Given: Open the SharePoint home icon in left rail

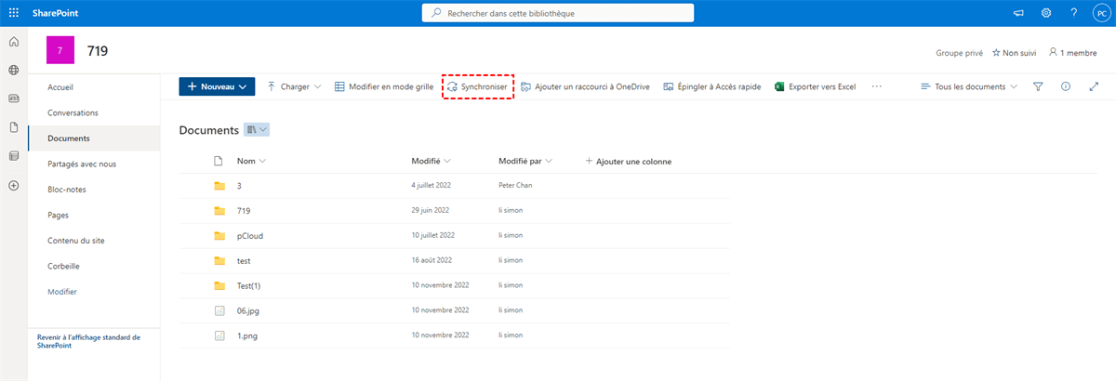Looking at the screenshot, I should tap(13, 42).
